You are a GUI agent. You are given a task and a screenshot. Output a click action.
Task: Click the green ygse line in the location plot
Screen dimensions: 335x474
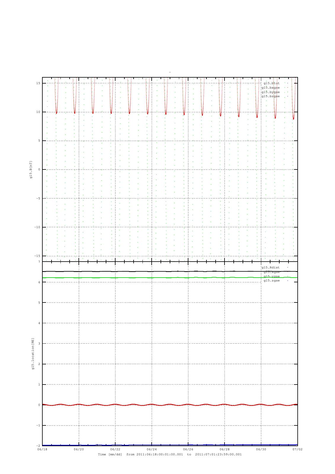[x=170, y=278]
